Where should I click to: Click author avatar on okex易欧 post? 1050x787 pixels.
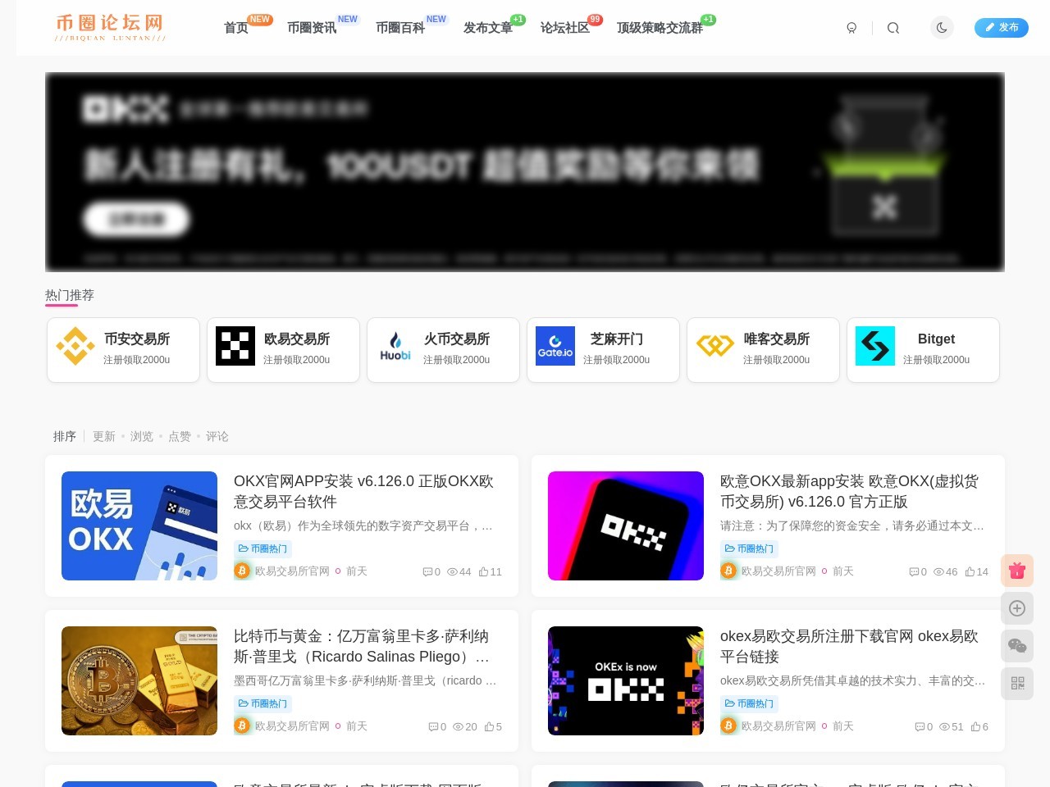coord(728,726)
